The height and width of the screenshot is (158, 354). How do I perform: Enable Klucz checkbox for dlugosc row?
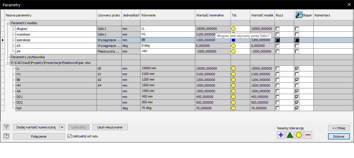(x=278, y=29)
